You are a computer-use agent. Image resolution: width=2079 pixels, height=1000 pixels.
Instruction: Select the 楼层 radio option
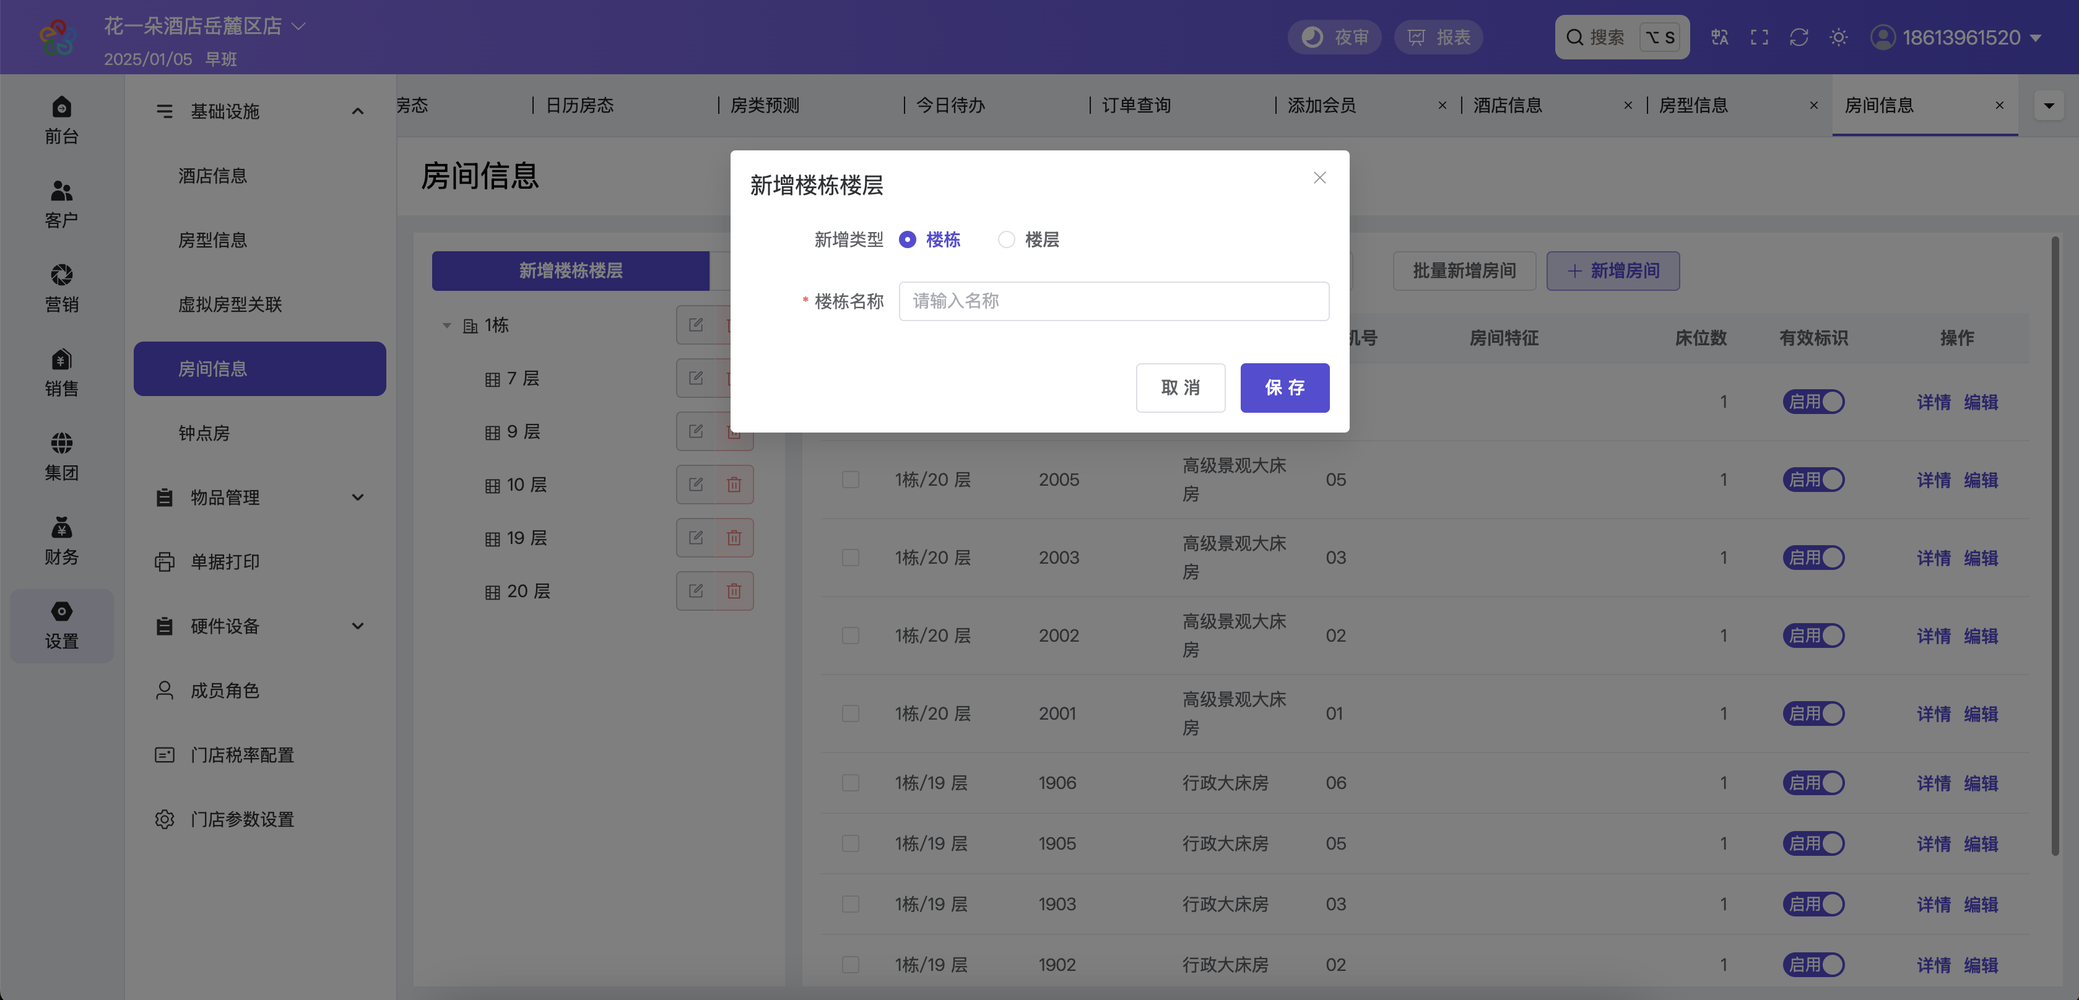1028,239
